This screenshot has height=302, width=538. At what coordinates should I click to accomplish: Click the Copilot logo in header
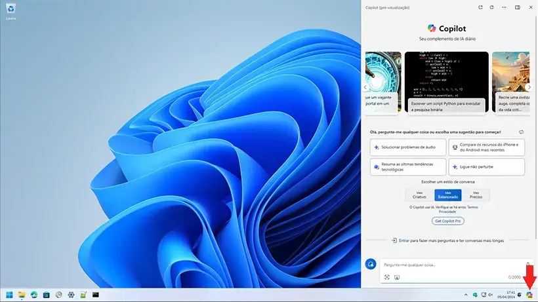click(431, 28)
